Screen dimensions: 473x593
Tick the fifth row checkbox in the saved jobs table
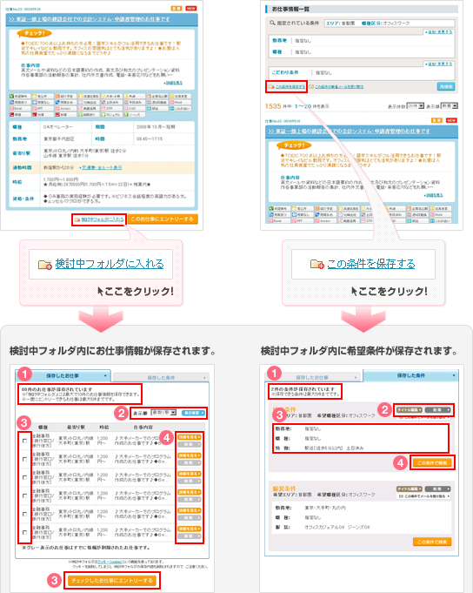coord(24,514)
